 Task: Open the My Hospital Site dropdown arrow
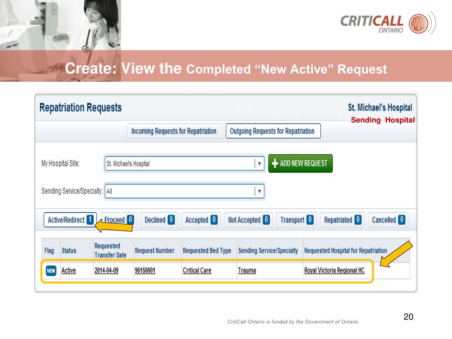click(260, 163)
